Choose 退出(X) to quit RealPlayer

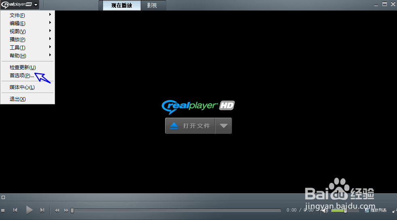click(x=28, y=99)
